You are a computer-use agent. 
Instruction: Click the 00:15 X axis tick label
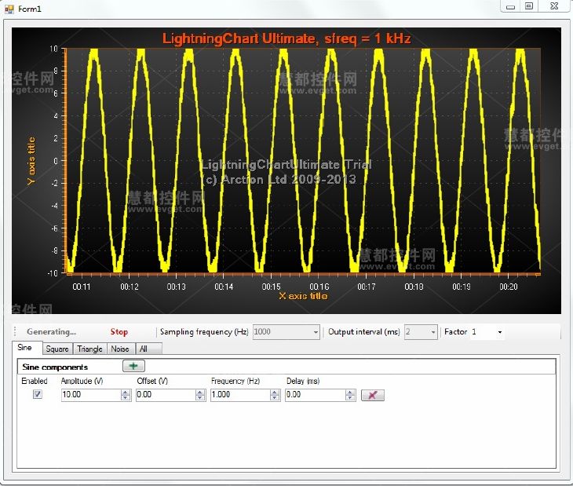(x=272, y=287)
